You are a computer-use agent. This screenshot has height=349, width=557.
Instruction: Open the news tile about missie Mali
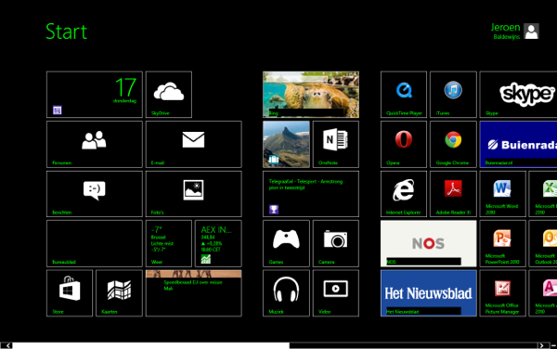pos(194,293)
